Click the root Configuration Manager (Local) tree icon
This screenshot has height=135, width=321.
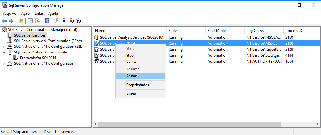click(4, 30)
